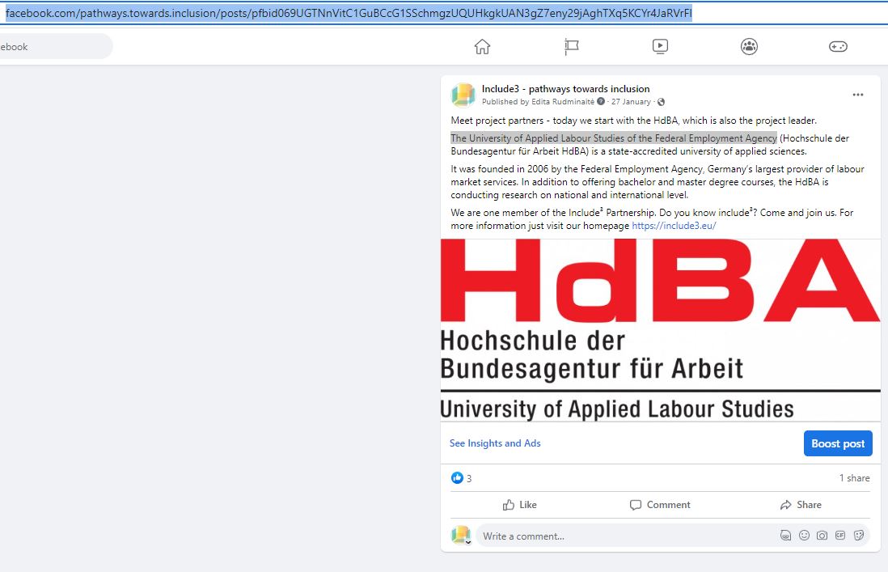Click the highlighted University of Applied Labour Studies text

(614, 138)
